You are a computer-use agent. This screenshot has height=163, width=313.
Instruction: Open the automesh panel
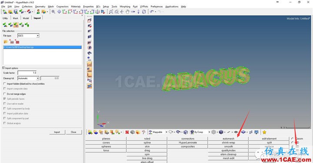tap(228, 139)
